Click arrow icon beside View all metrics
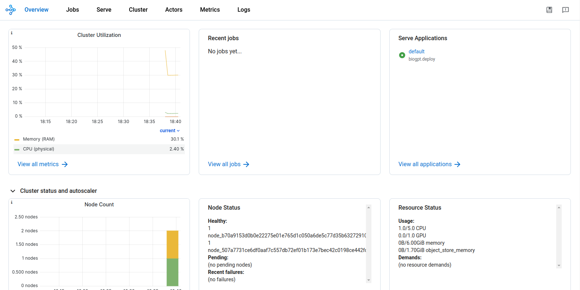The height and width of the screenshot is (290, 580). point(65,164)
